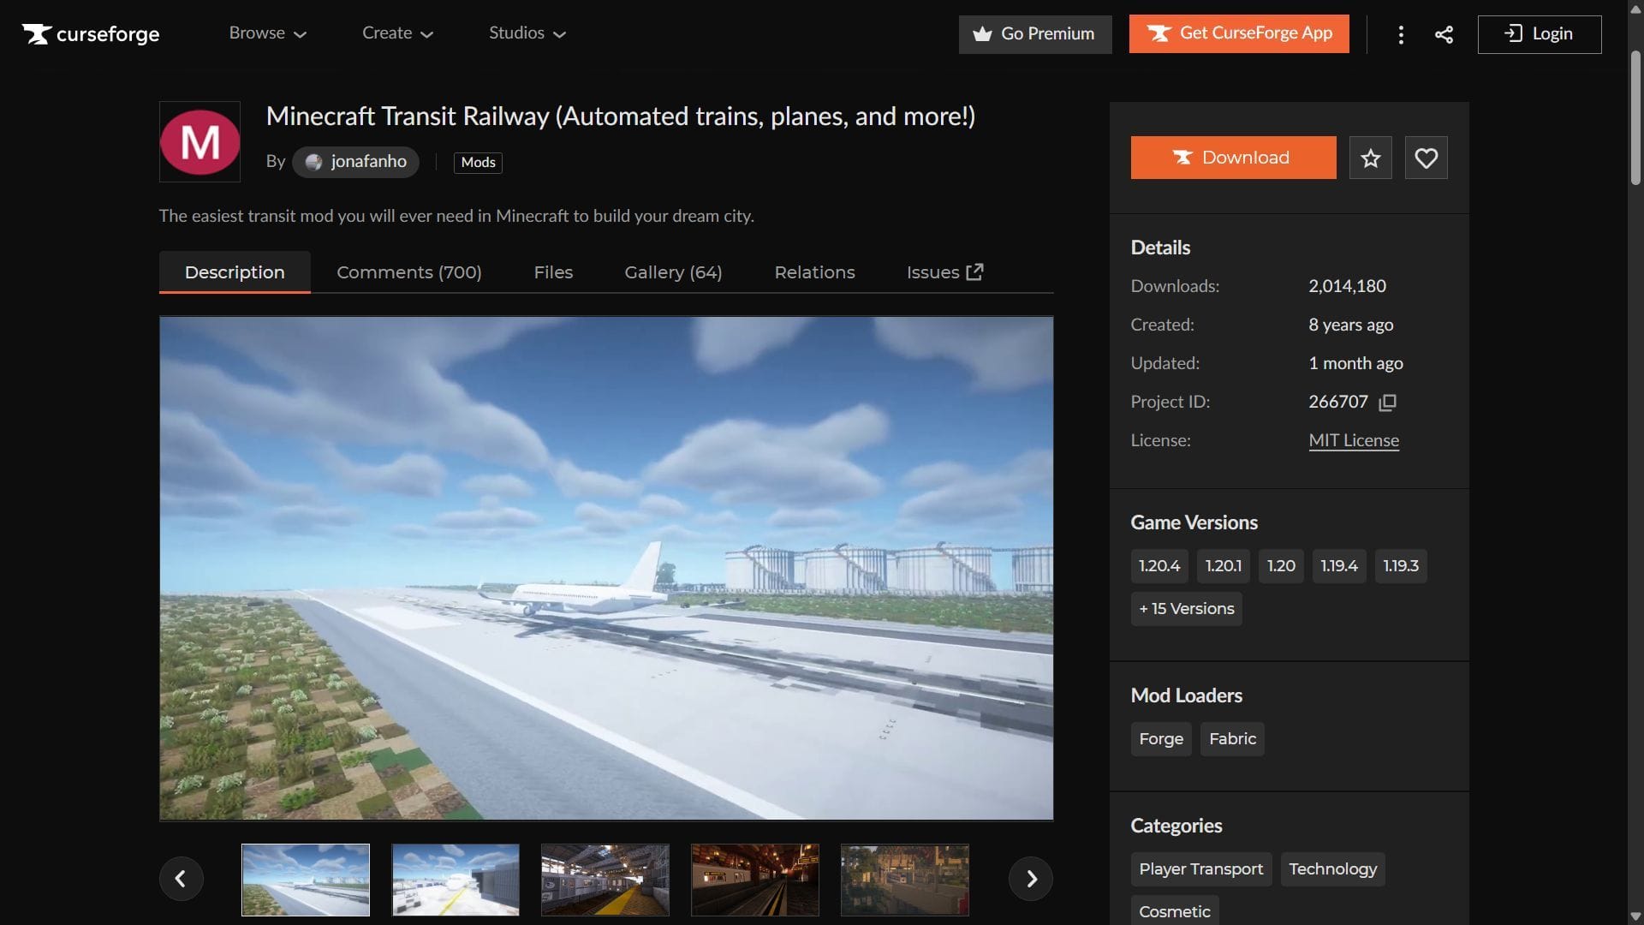Open the Create dropdown
1644x925 pixels.
coord(396,33)
